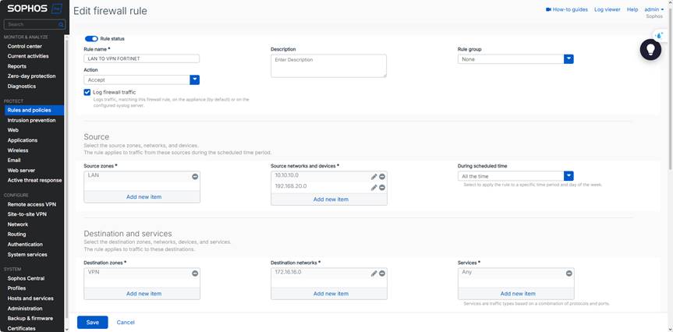673x332 pixels.
Task: Add new item to Destination networks
Action: point(331,294)
